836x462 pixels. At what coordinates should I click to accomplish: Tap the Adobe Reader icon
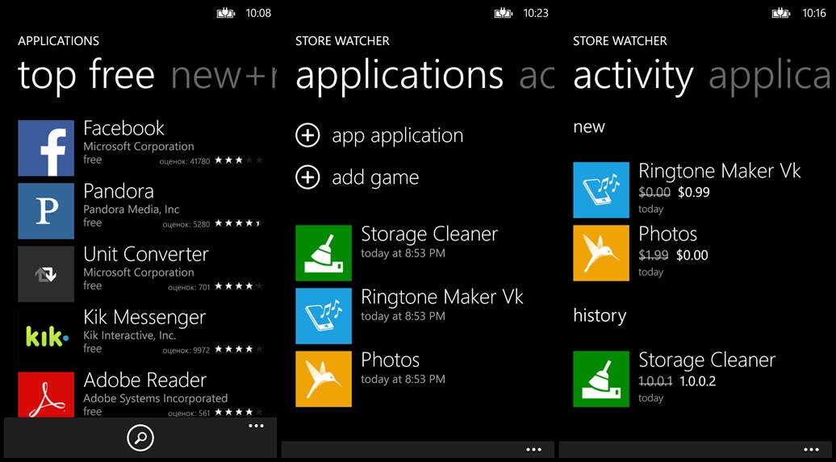(x=46, y=394)
